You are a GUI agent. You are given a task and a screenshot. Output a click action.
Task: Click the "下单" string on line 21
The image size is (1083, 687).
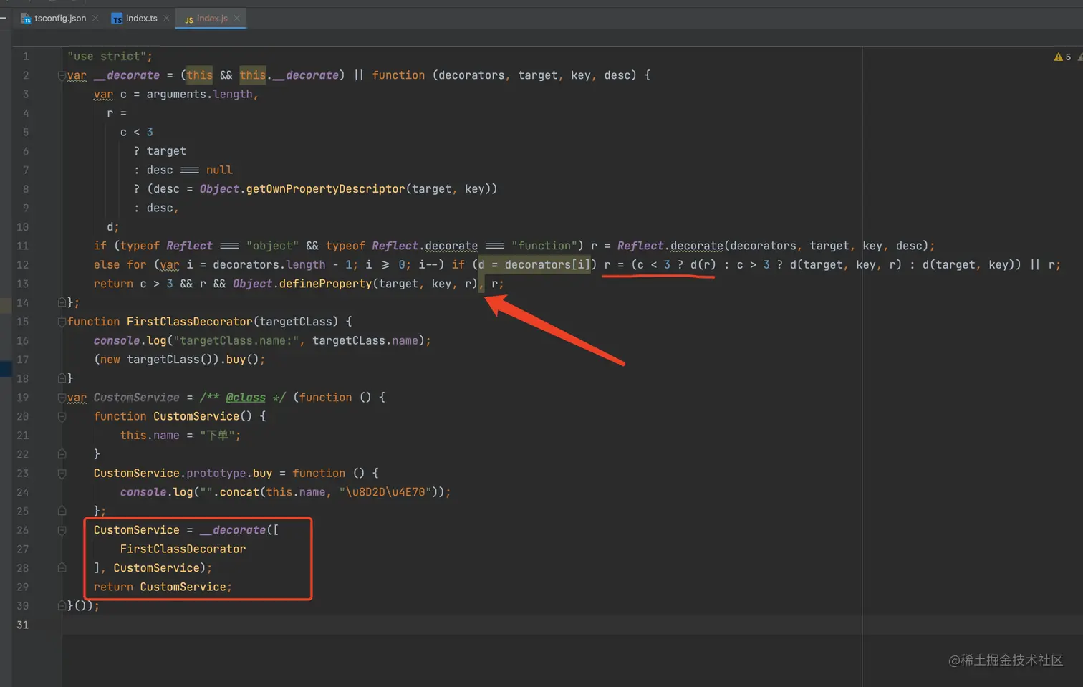pos(218,436)
